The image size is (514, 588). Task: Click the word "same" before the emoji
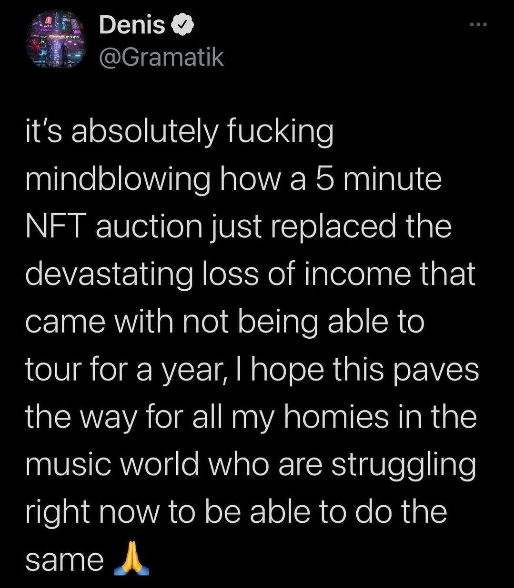pyautogui.click(x=64, y=560)
